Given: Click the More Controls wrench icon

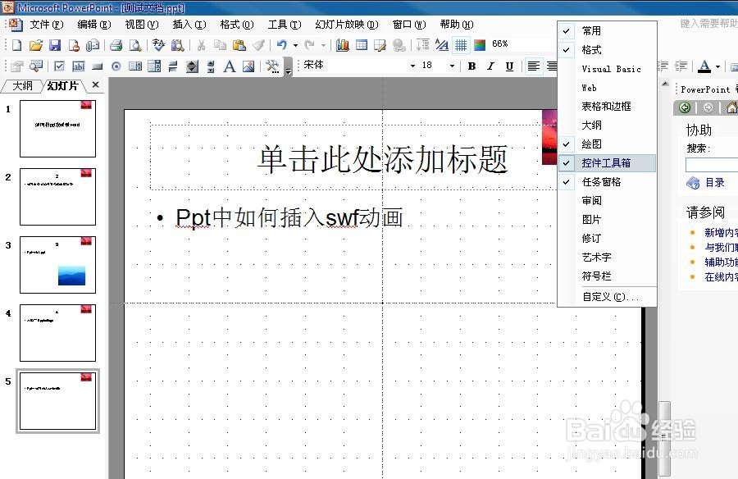Looking at the screenshot, I should tap(271, 66).
